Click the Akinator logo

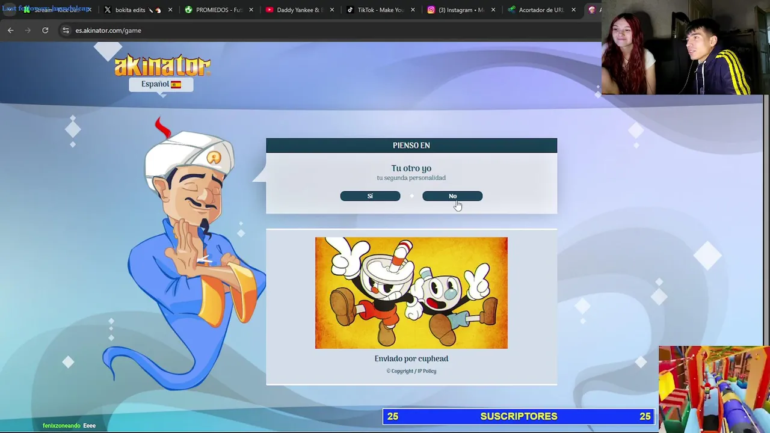coord(162,66)
